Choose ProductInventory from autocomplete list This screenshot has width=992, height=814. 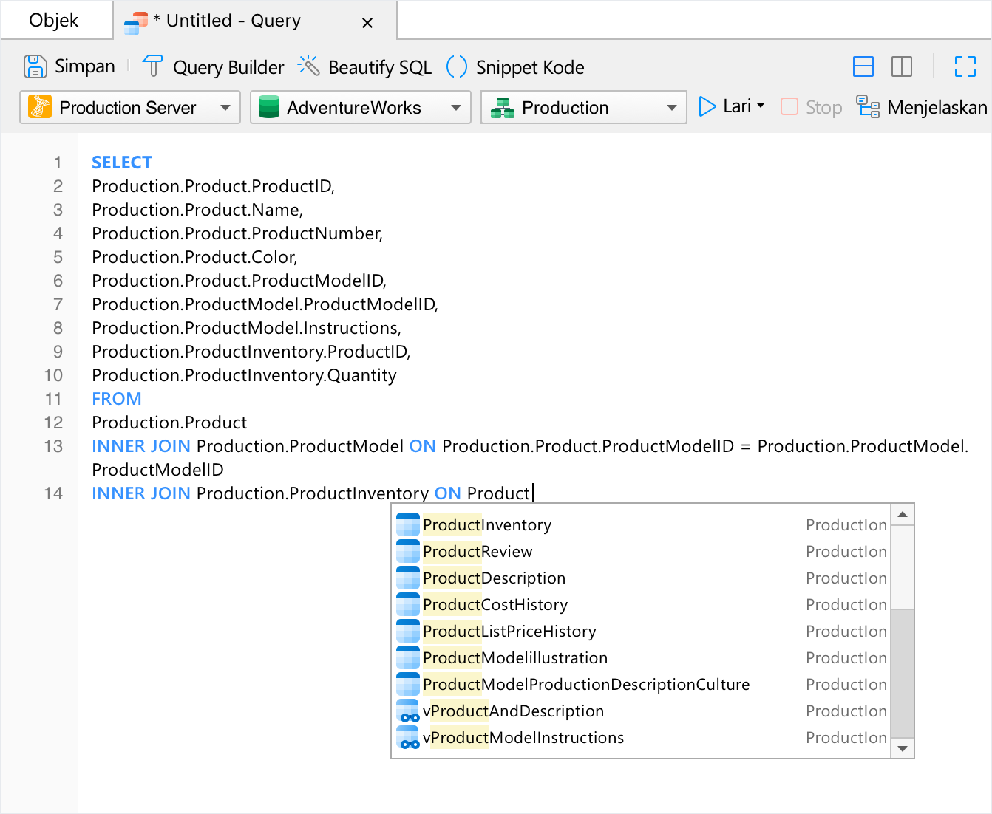(x=487, y=525)
